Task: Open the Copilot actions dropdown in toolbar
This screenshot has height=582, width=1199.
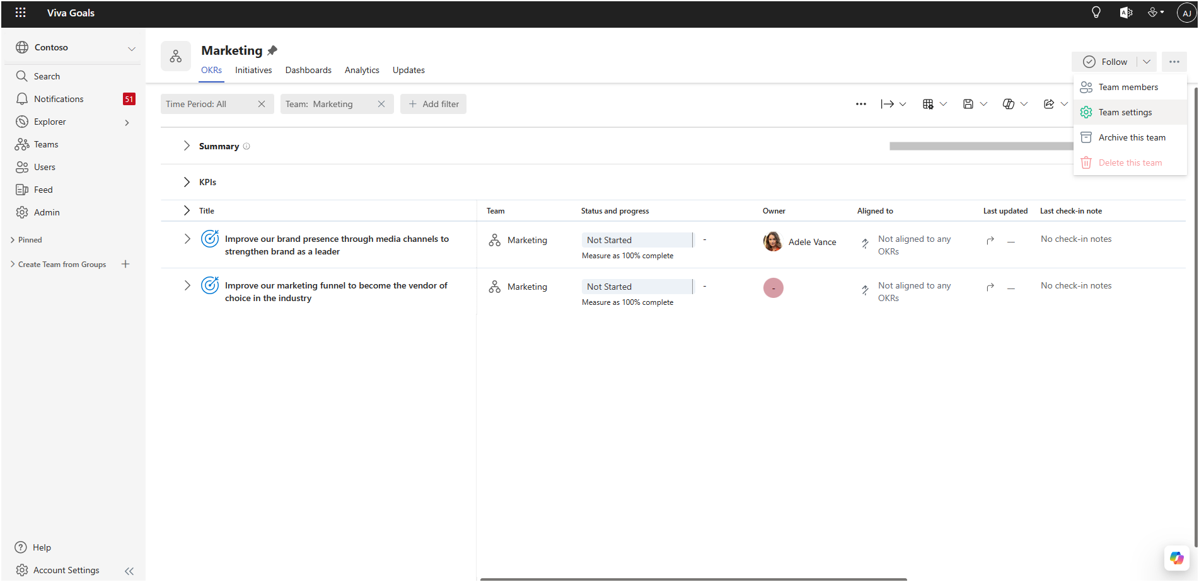Action: [1016, 104]
